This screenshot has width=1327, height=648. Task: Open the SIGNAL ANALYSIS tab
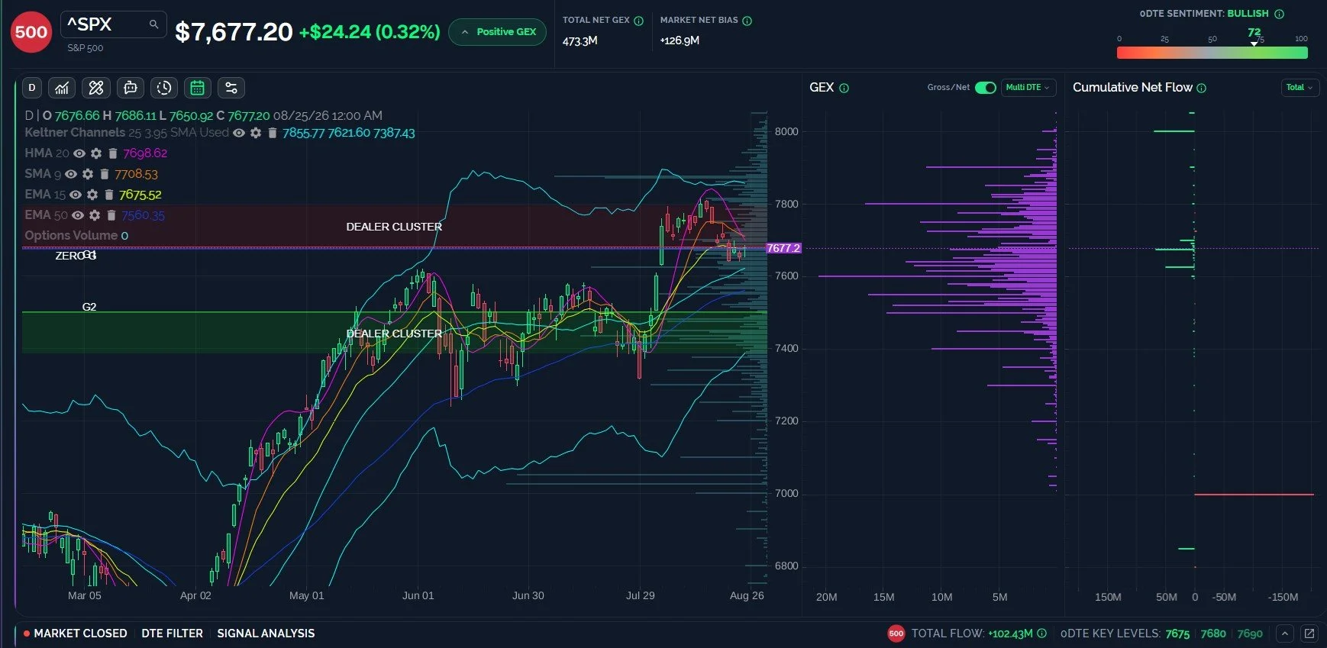(x=266, y=633)
